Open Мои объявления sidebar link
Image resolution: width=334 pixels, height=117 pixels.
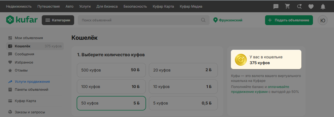click(x=29, y=38)
